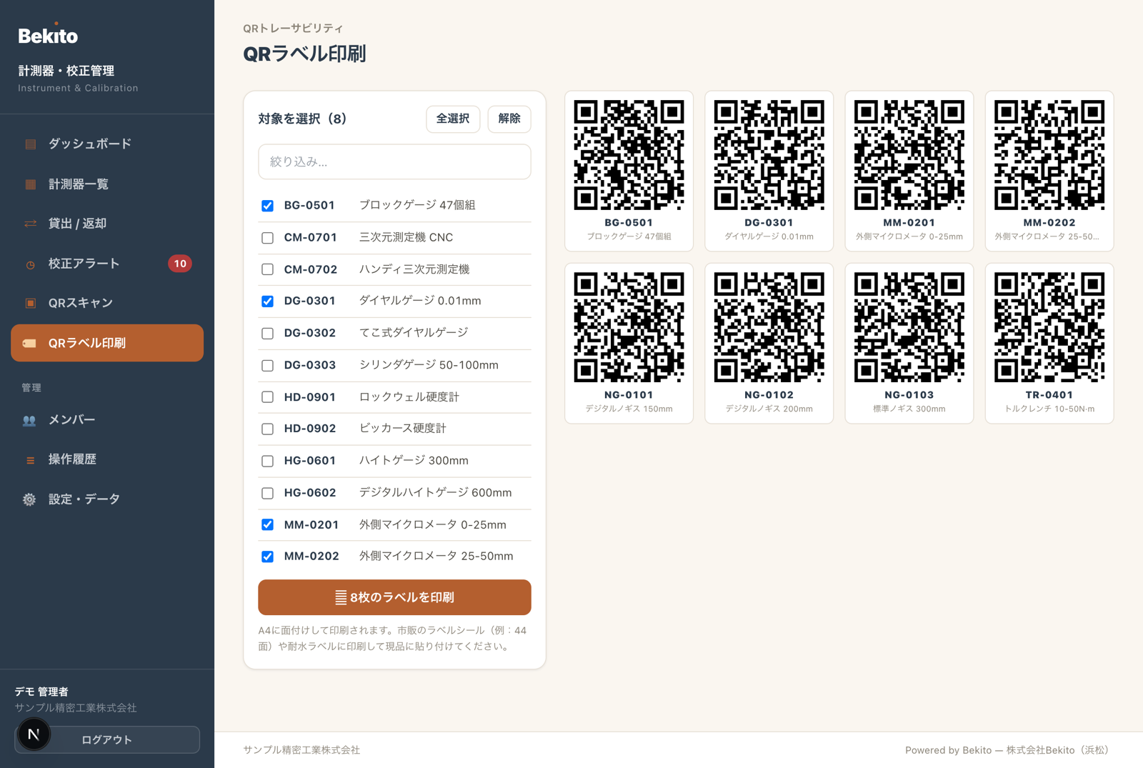The width and height of the screenshot is (1143, 768).
Task: Click the text 三次元測定機 CNC
Action: click(x=406, y=238)
